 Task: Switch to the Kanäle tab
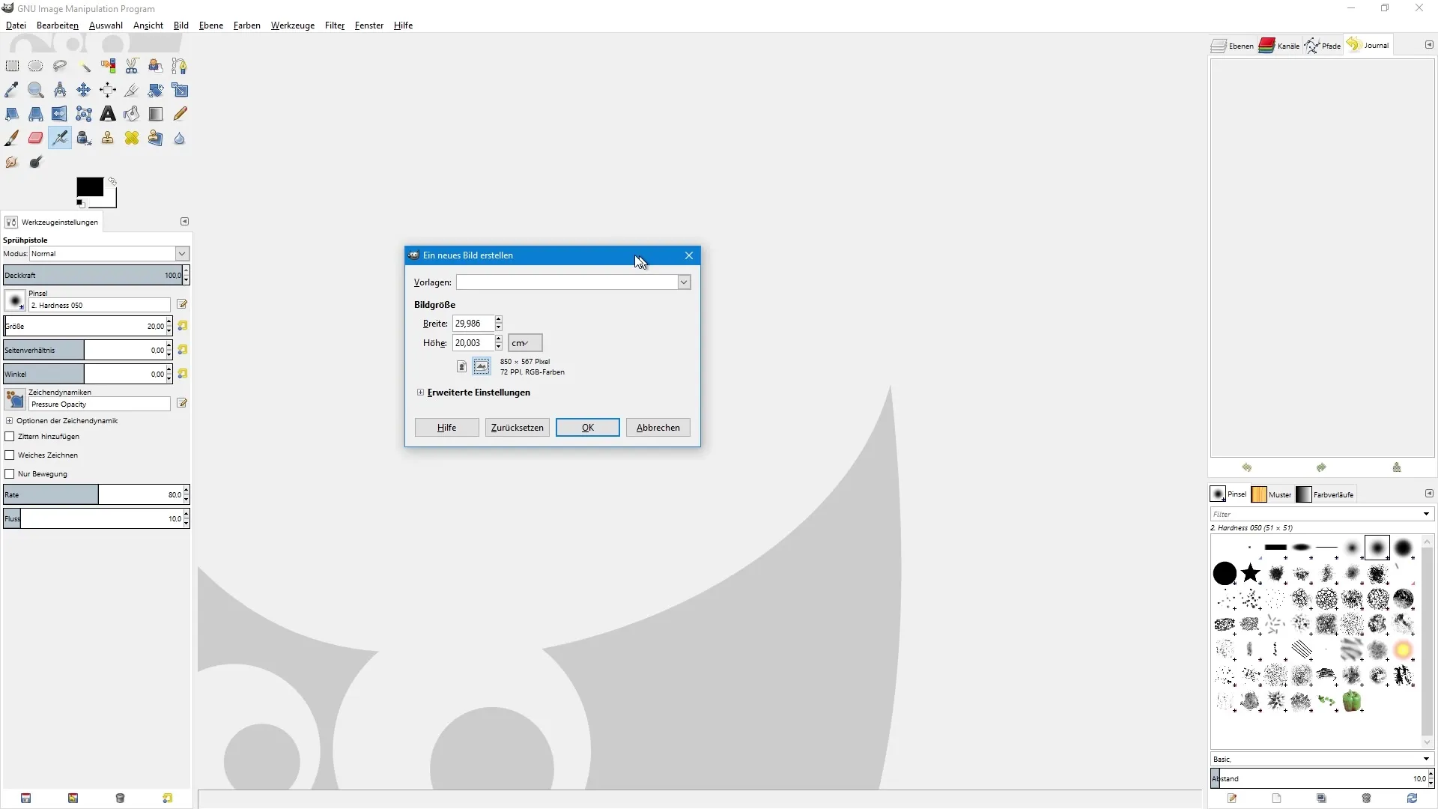tap(1279, 46)
